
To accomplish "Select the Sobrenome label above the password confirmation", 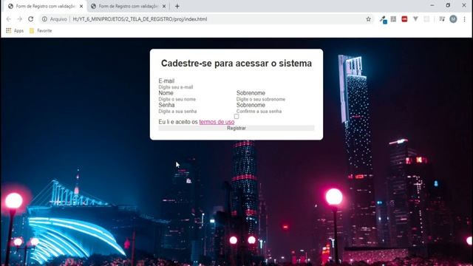I will point(251,105).
